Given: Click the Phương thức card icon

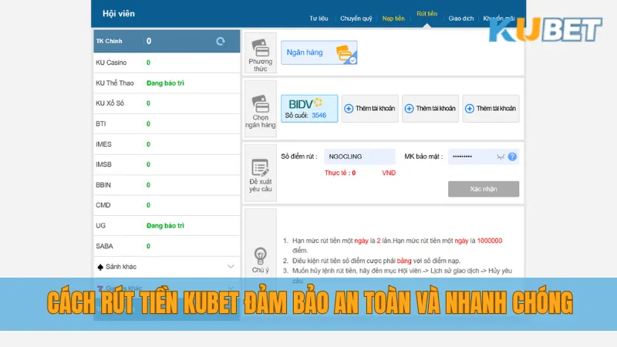Looking at the screenshot, I should click(x=261, y=48).
